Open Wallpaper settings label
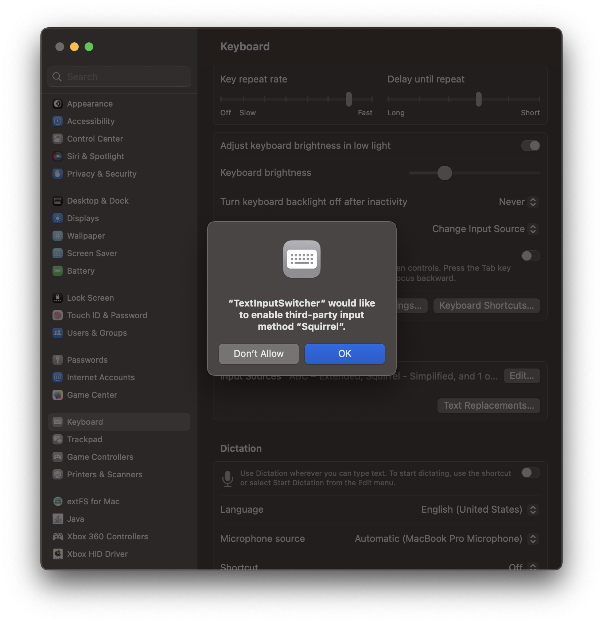This screenshot has height=624, width=603. point(86,236)
